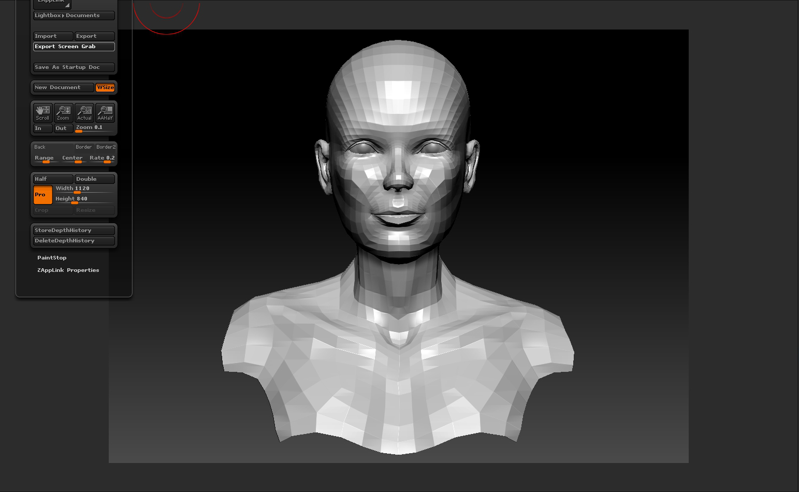Toggle the Pro proportional constraint

click(43, 195)
